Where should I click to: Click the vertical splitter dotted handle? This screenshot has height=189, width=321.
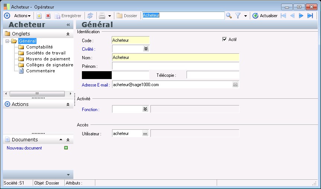point(75,100)
